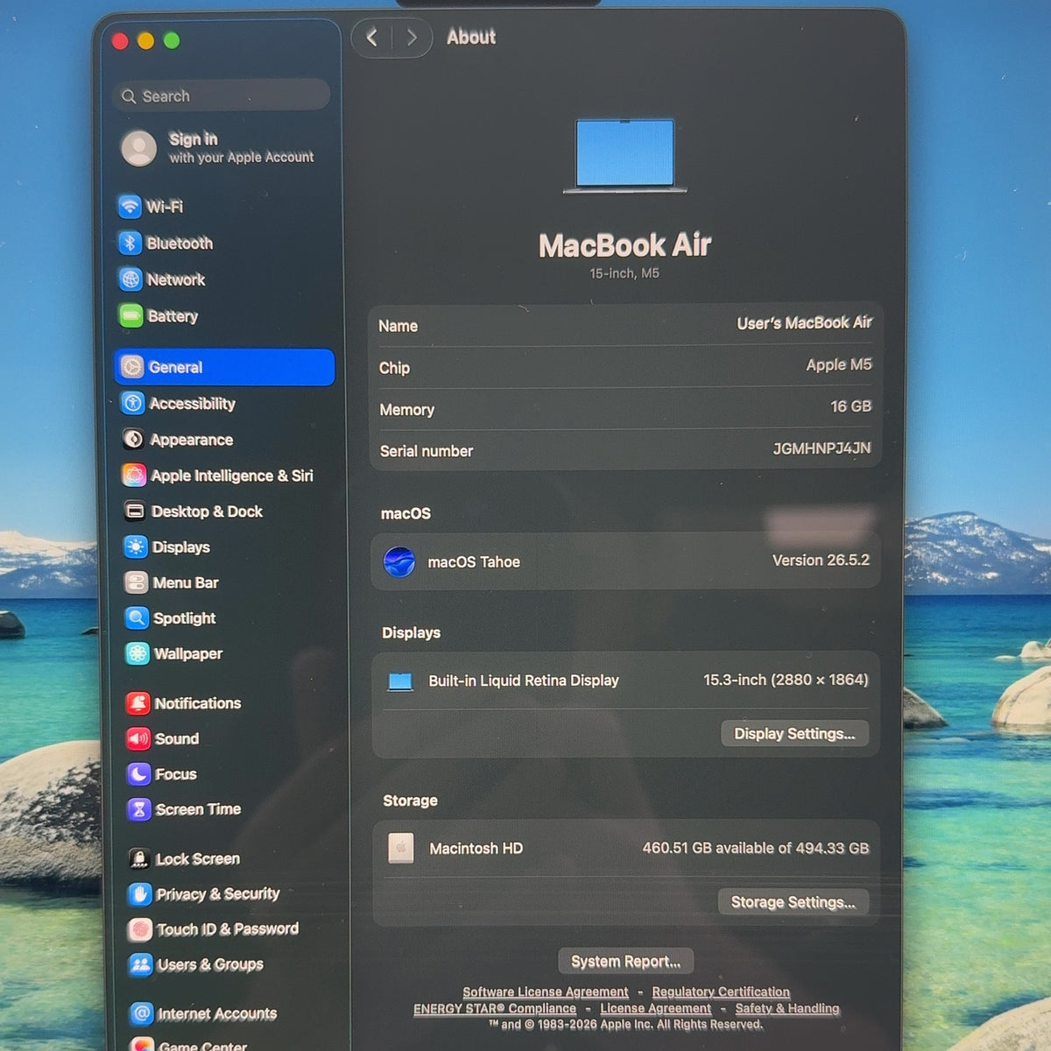Open Menu Bar icon in sidebar

(x=136, y=582)
